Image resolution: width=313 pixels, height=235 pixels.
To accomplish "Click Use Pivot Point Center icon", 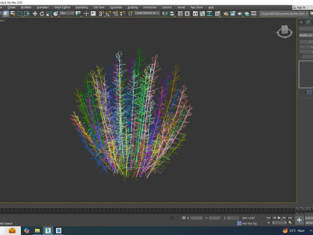I will (78, 14).
